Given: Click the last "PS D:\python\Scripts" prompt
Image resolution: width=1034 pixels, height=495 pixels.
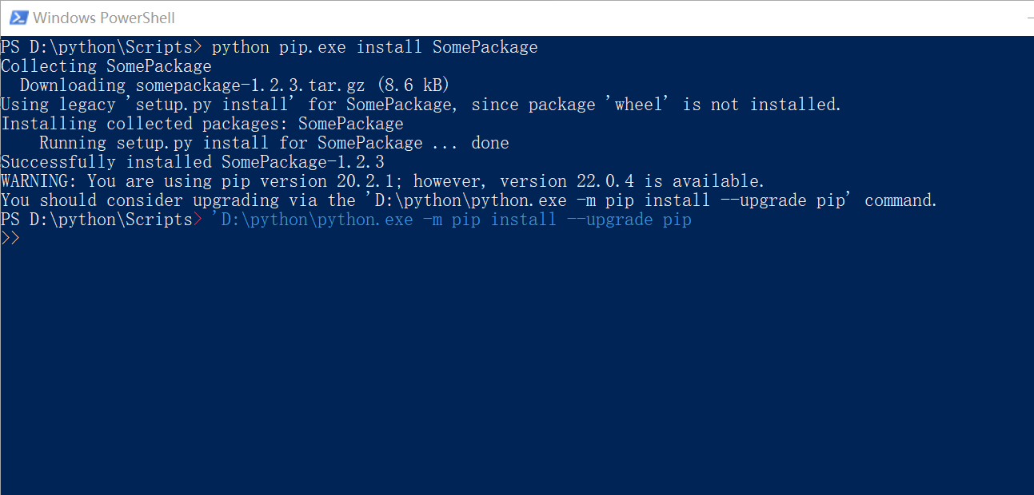Looking at the screenshot, I should click(96, 219).
